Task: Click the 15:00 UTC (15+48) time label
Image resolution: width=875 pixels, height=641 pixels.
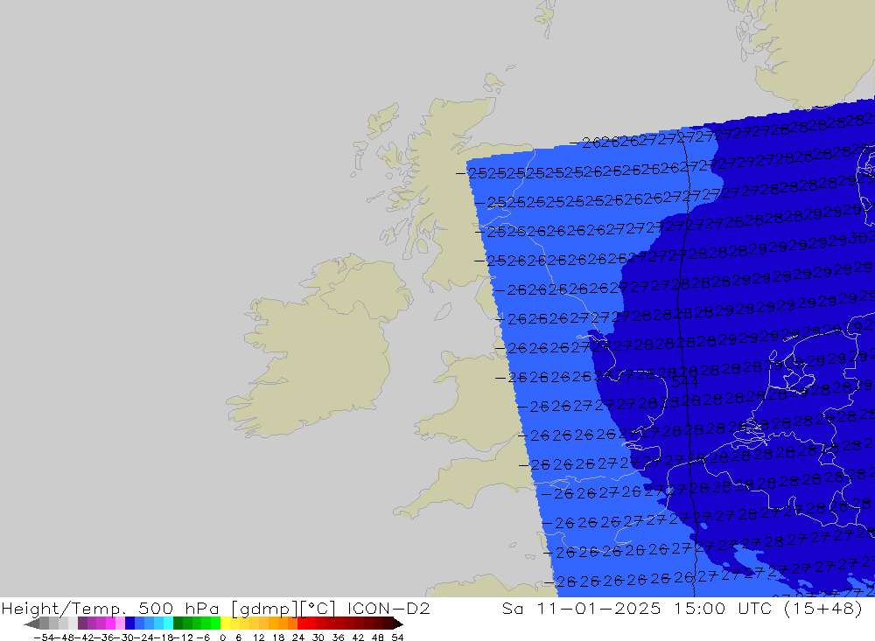Action: (768, 609)
